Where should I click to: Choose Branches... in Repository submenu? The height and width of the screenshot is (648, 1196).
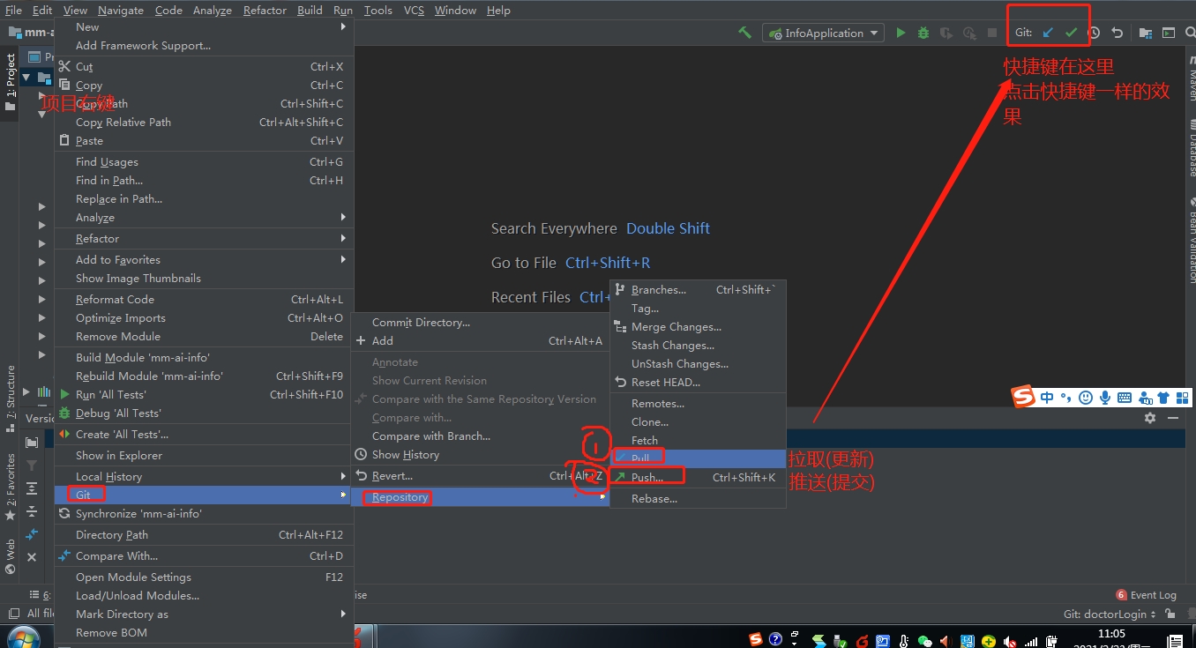[698, 290]
